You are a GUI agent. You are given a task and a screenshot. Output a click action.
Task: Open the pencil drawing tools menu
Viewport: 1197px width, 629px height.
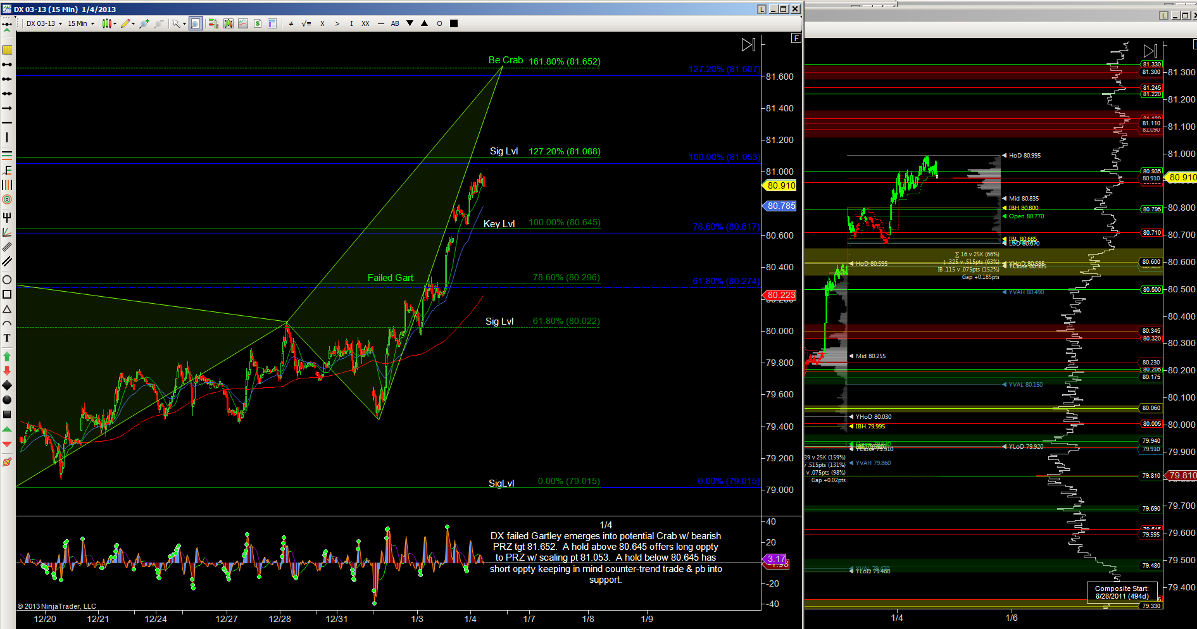coord(127,23)
